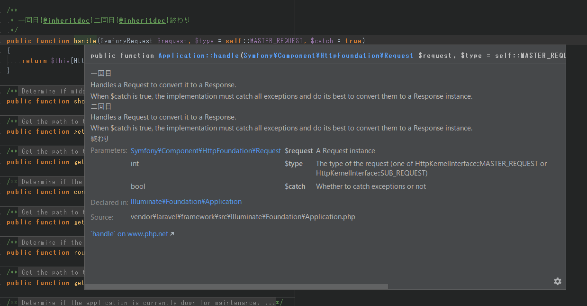Open the `handle` on www.php.net link

point(129,234)
